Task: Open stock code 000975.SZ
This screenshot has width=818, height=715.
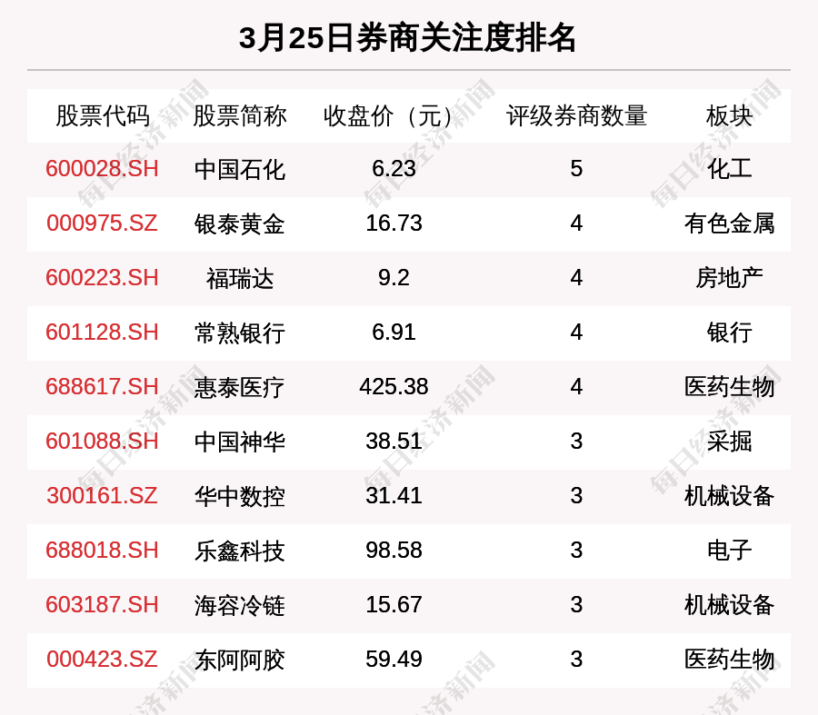Action: click(102, 223)
